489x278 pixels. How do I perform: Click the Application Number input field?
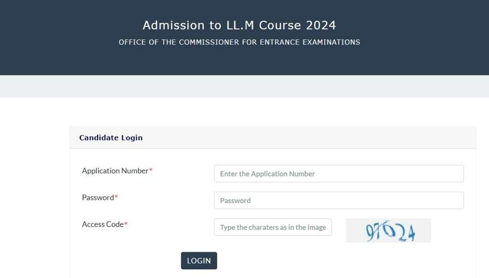point(338,173)
